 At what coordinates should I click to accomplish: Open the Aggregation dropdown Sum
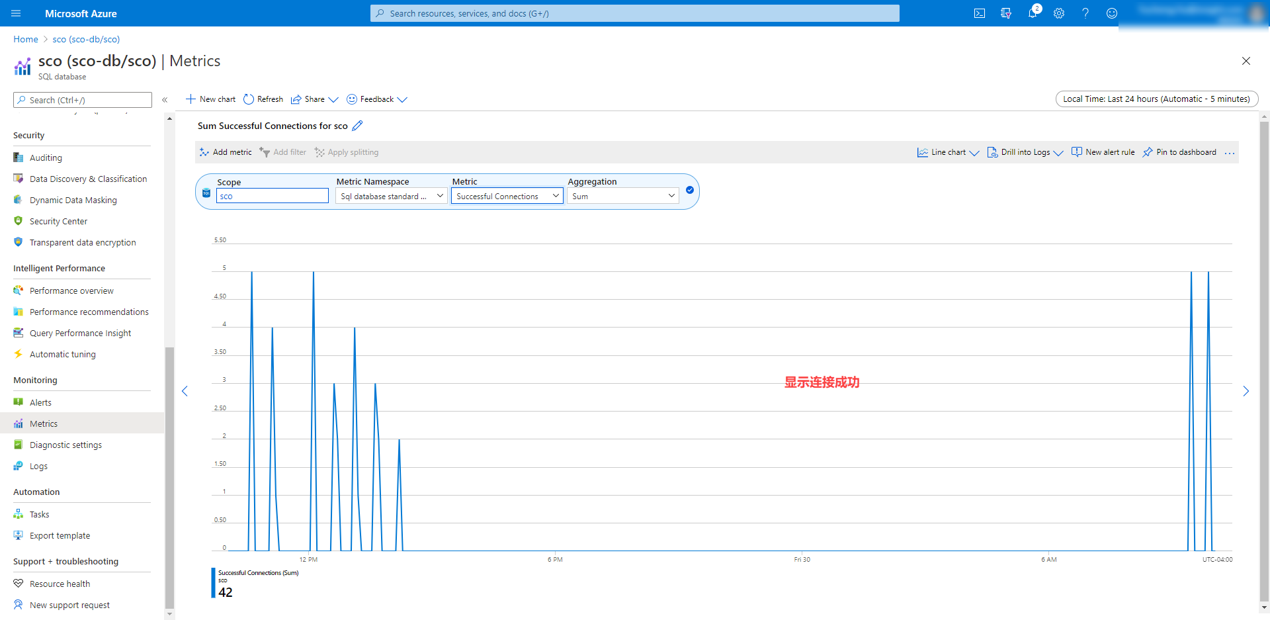click(x=623, y=197)
